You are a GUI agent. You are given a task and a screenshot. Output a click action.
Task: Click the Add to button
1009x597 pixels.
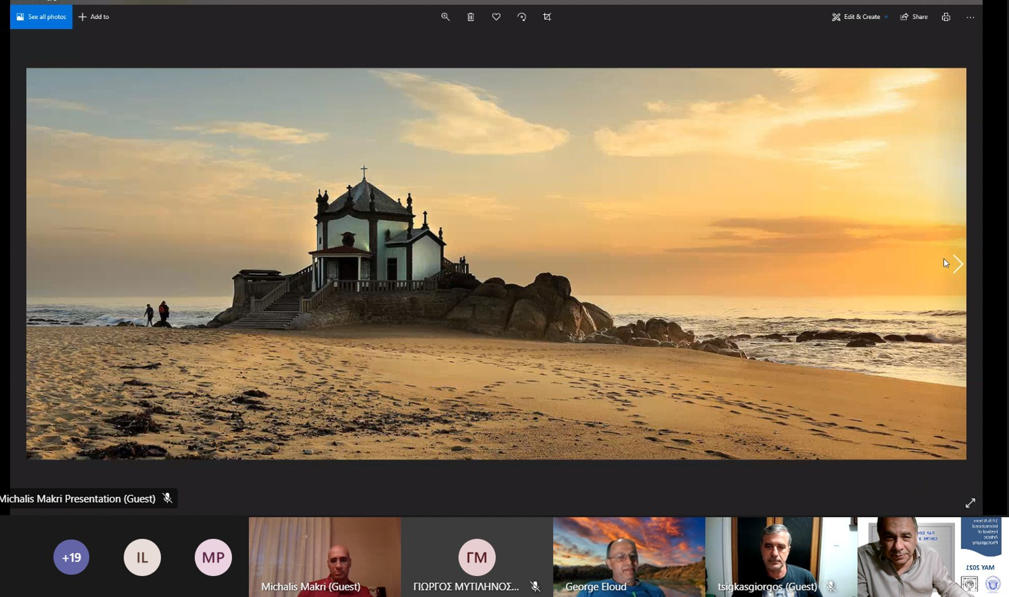(94, 17)
